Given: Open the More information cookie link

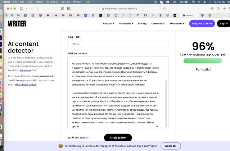Looking at the screenshot, I should 147,146.
